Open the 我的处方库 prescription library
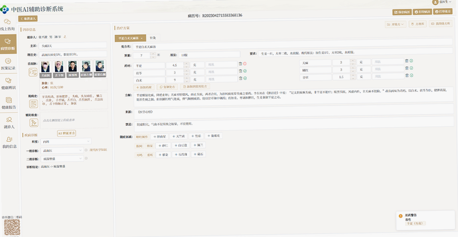458x237 pixels. point(440,23)
